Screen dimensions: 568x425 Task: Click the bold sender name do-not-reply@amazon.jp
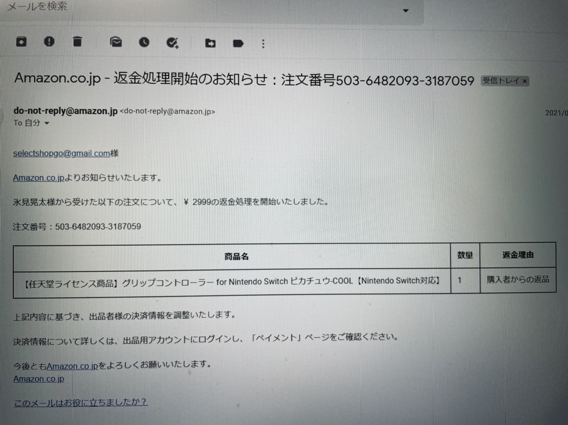tap(65, 111)
